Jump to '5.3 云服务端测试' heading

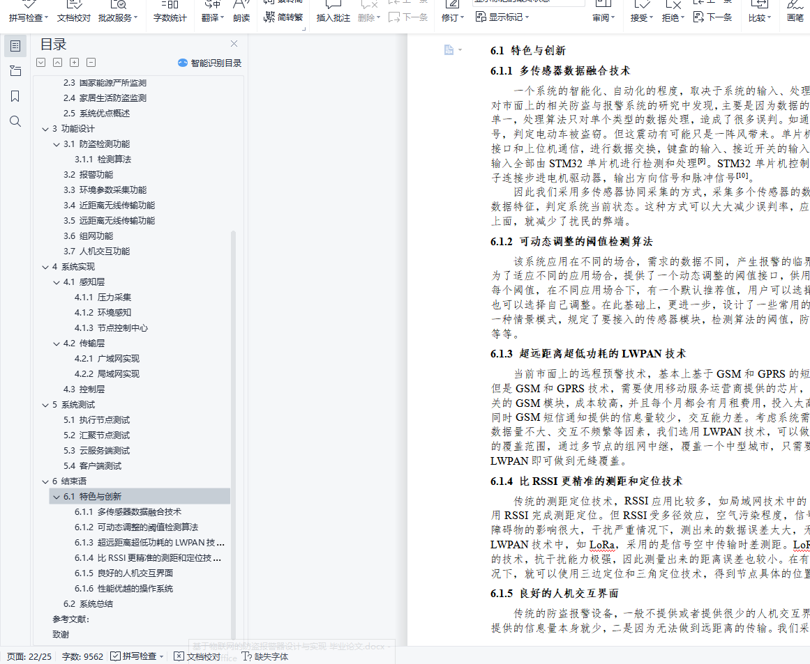[x=96, y=450]
